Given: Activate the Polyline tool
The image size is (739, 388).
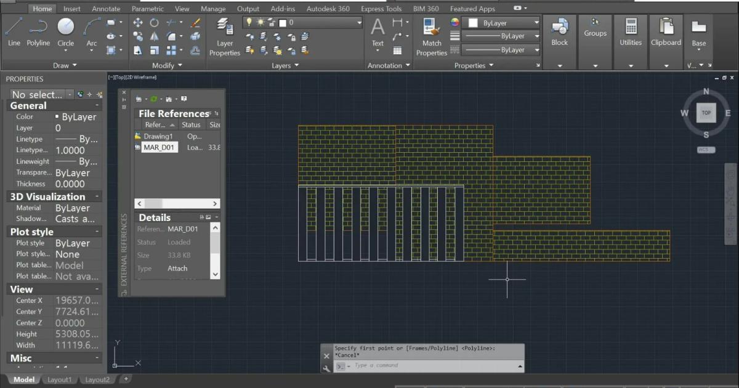Looking at the screenshot, I should 38,32.
